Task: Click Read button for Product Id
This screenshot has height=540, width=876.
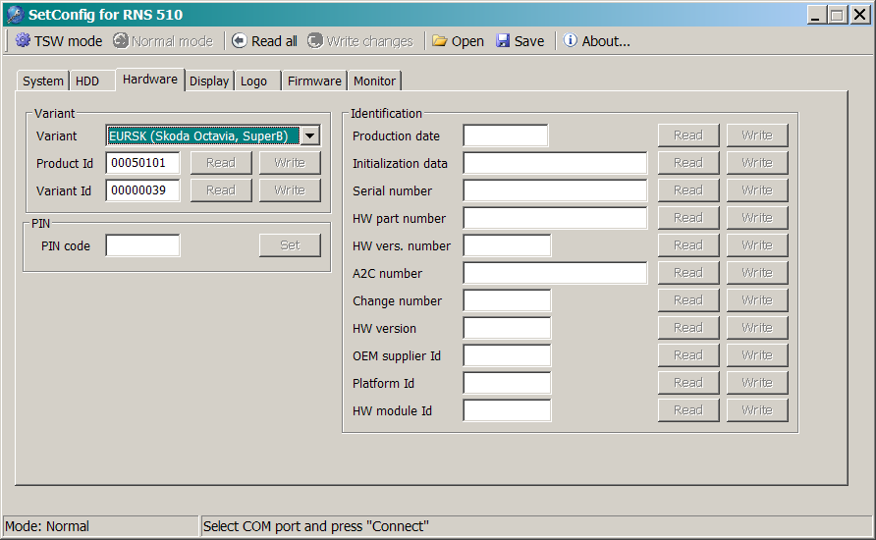Action: (221, 163)
